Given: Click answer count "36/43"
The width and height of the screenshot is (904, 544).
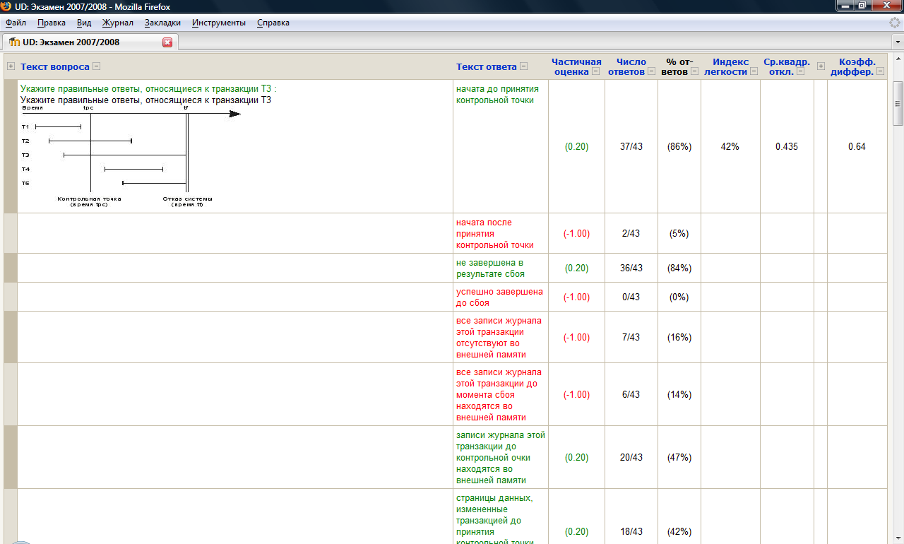Looking at the screenshot, I should [x=631, y=268].
